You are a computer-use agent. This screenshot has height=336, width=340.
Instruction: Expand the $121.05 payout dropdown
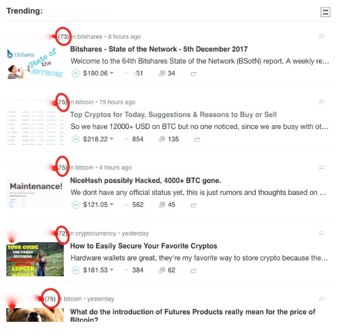click(x=111, y=204)
